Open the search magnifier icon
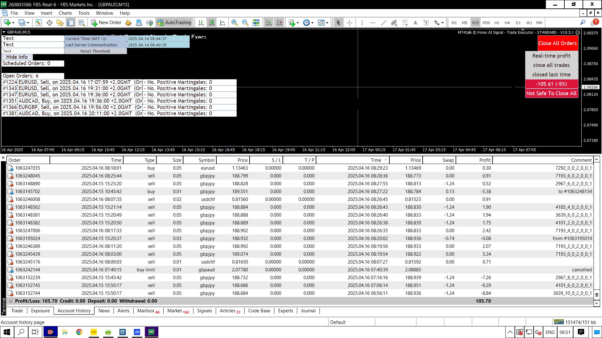This screenshot has height=338, width=602. click(583, 23)
